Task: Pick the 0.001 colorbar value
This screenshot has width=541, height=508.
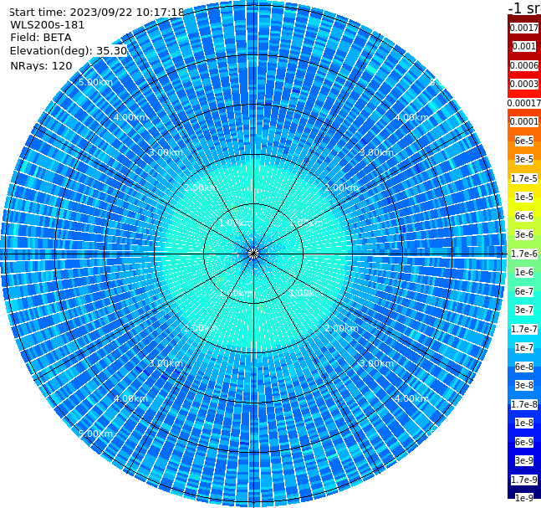Action: 524,46
